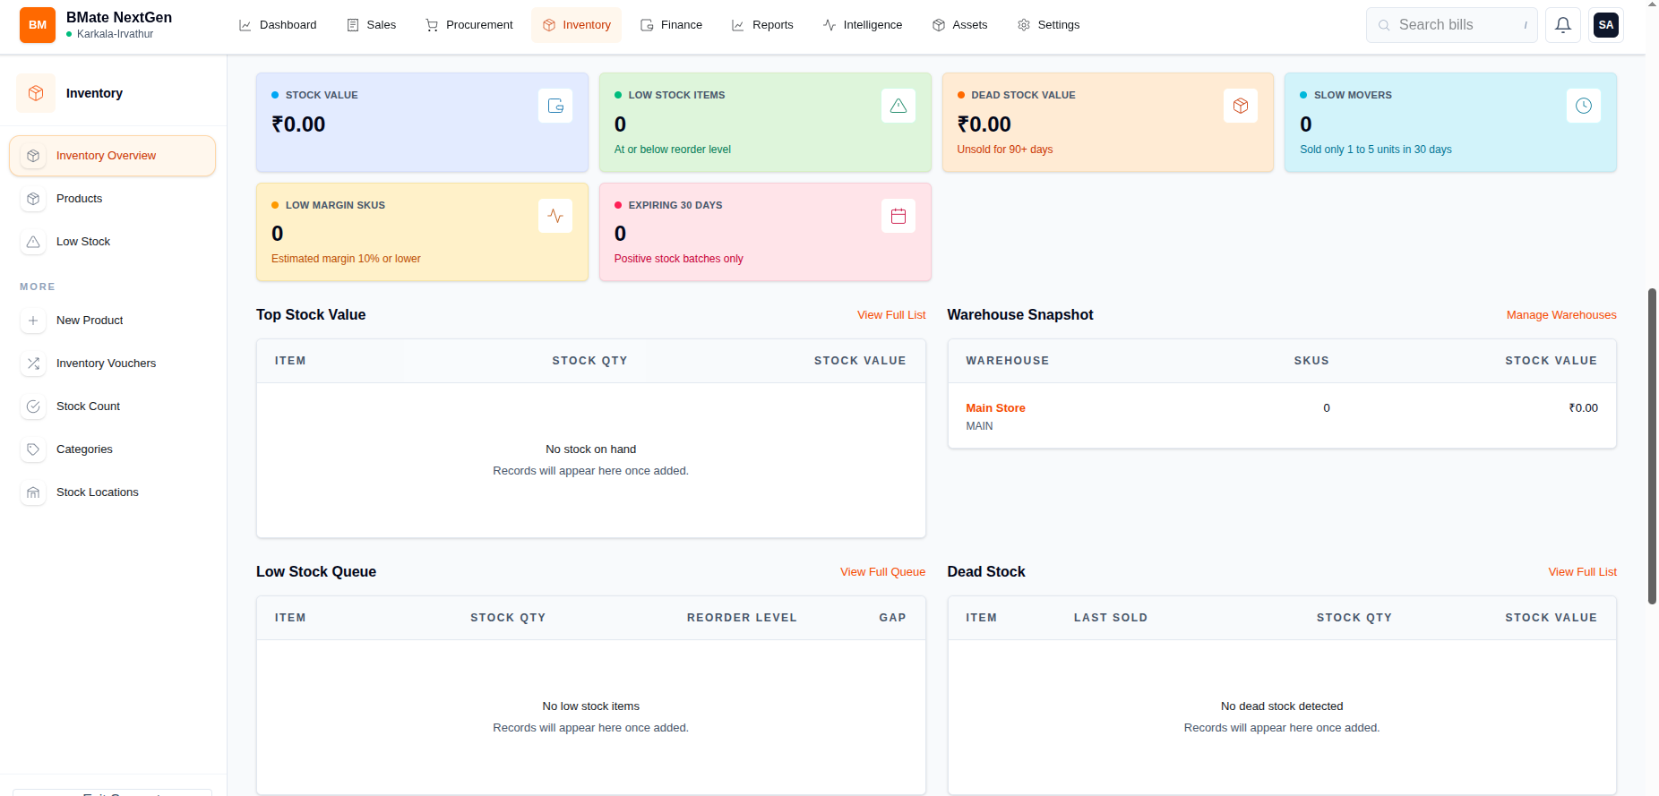Click the Low Stock triangle sidebar icon
Viewport: 1659px width, 796px height.
click(33, 242)
